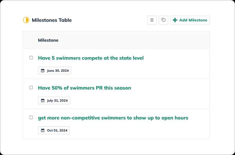This screenshot has height=155, width=235.
Task: Open the Oct 01, 2024 date selector
Action: pyautogui.click(x=57, y=130)
